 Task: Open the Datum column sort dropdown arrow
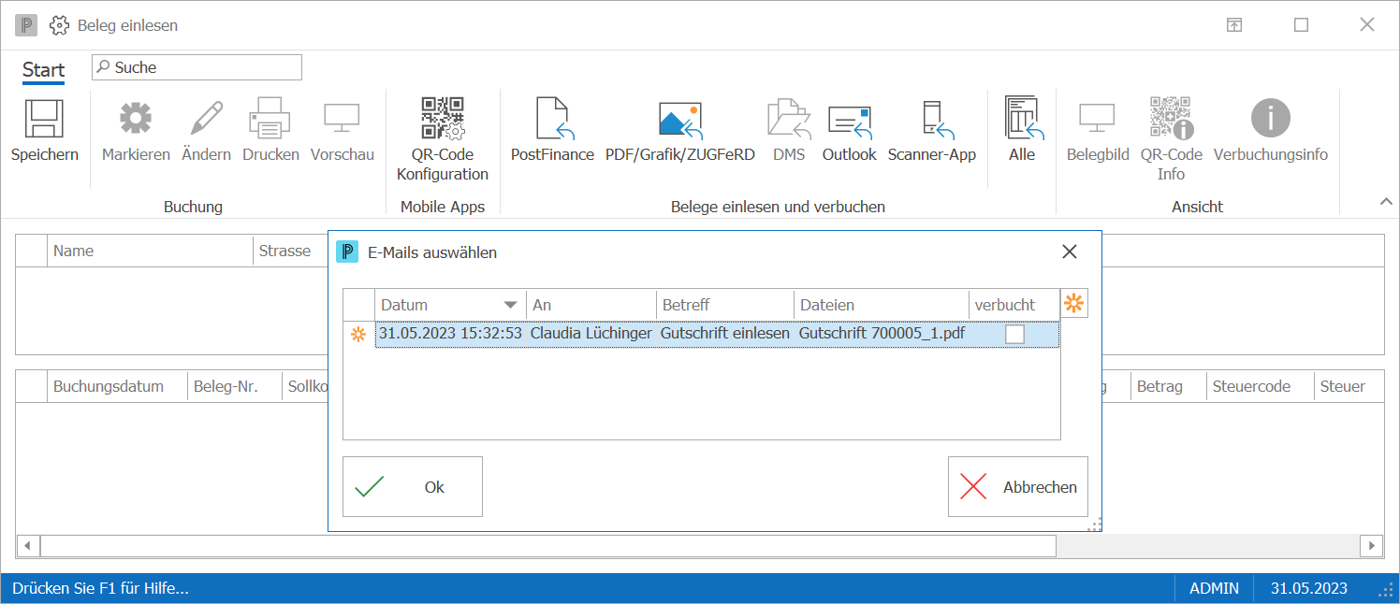[510, 305]
